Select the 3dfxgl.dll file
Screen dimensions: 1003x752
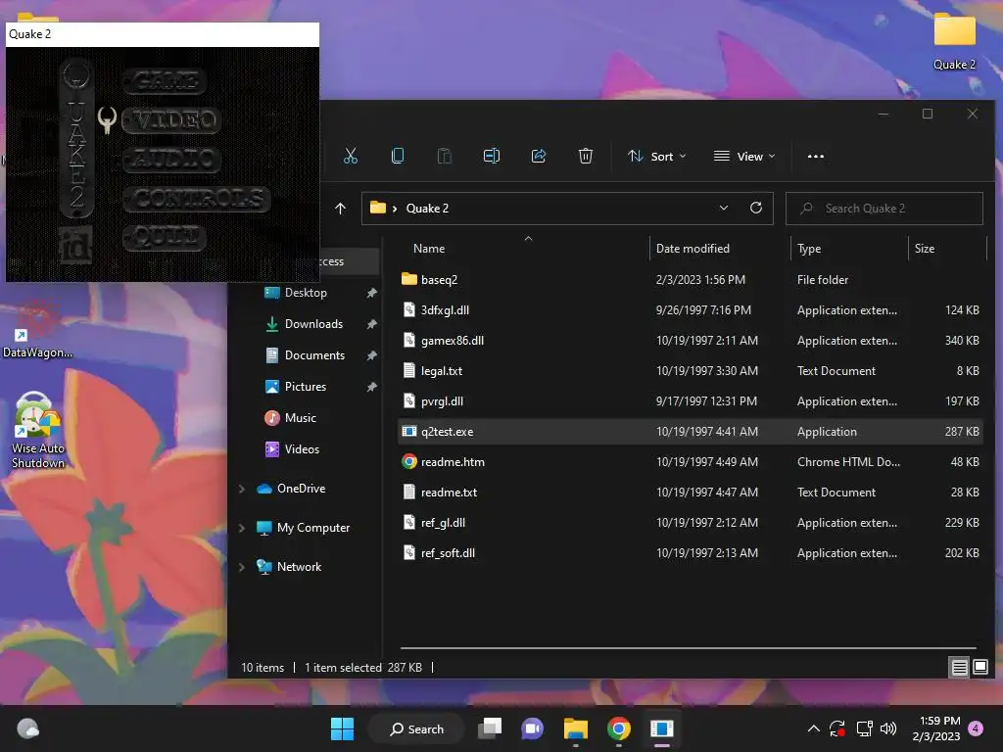[691, 310]
